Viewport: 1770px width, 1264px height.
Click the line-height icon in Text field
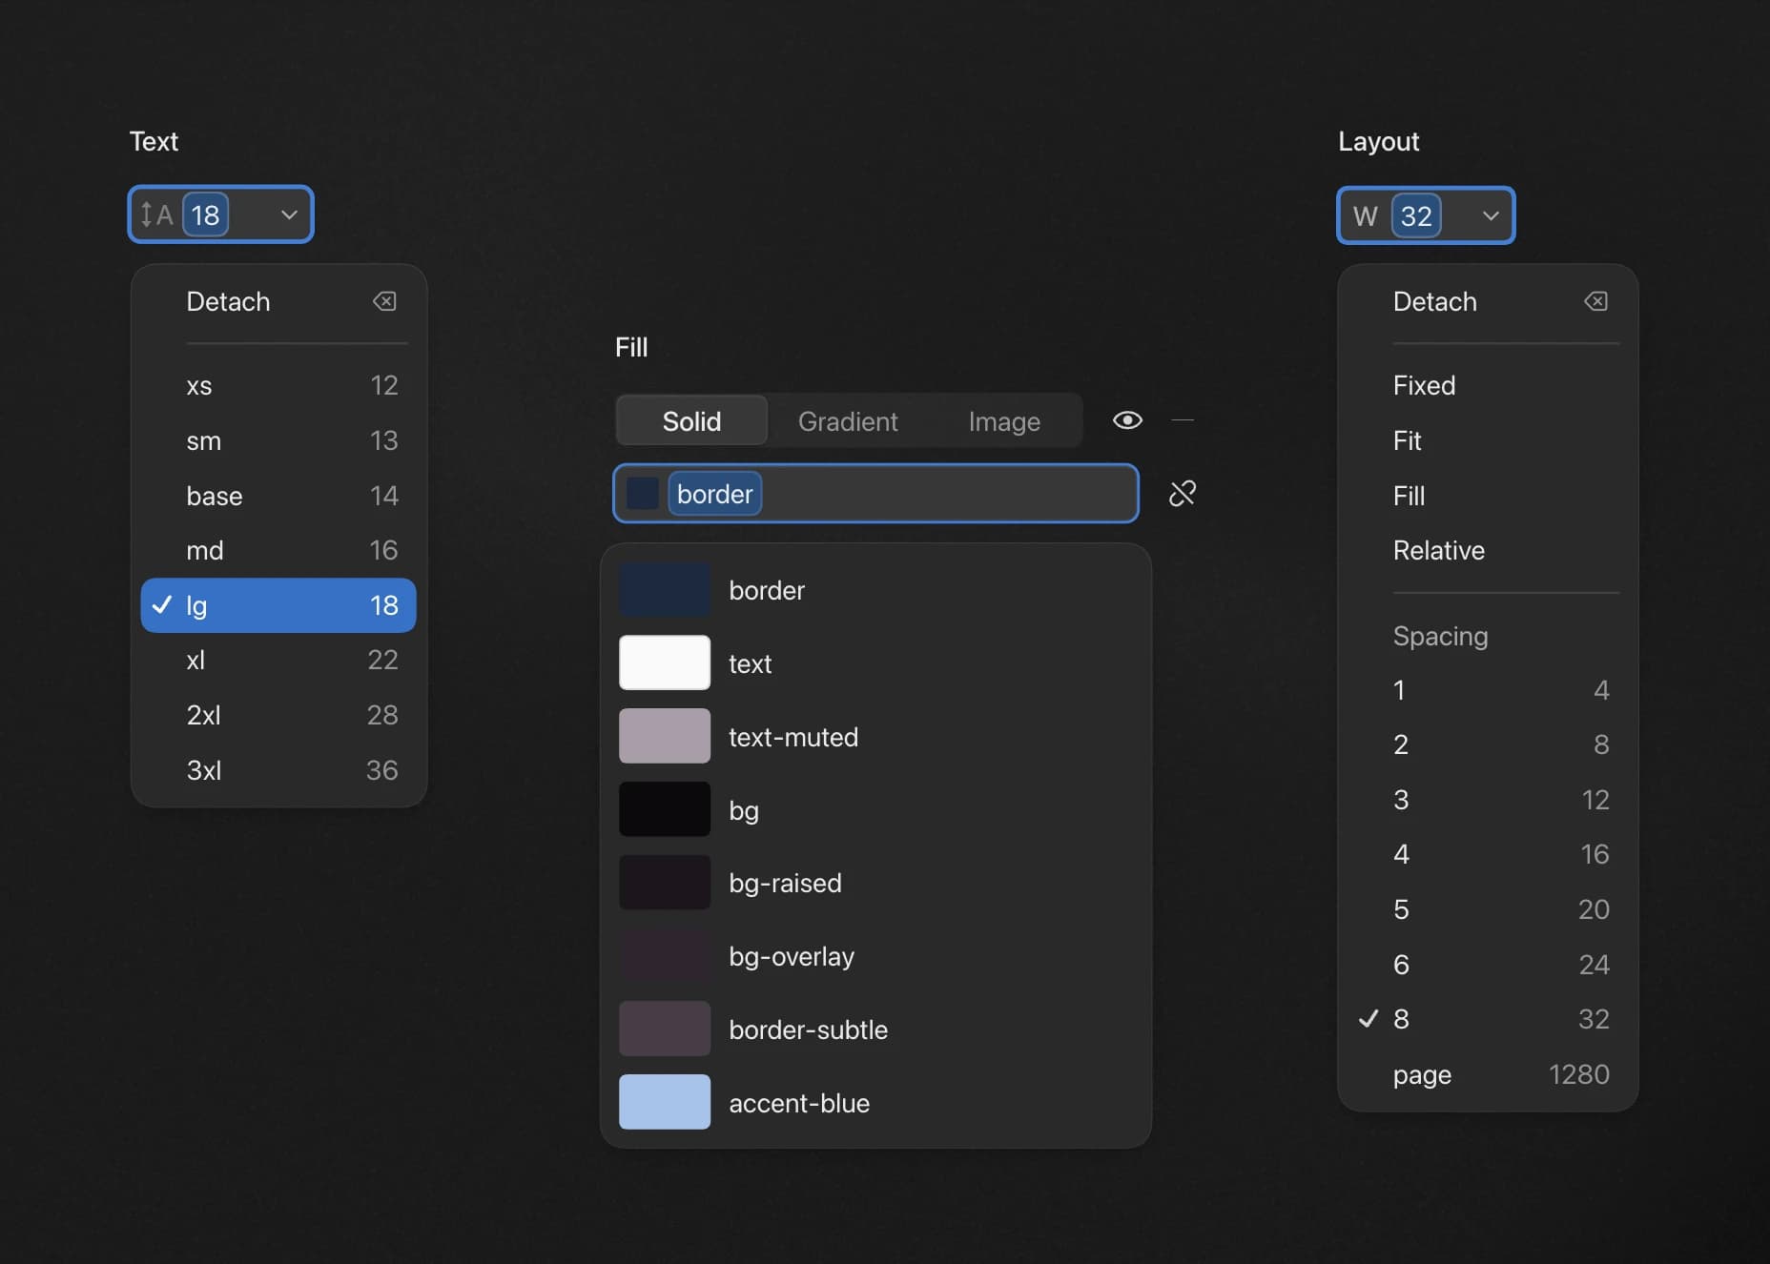click(x=156, y=214)
